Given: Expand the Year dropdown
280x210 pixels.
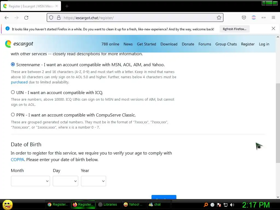Looking at the screenshot, I should coord(94,181).
